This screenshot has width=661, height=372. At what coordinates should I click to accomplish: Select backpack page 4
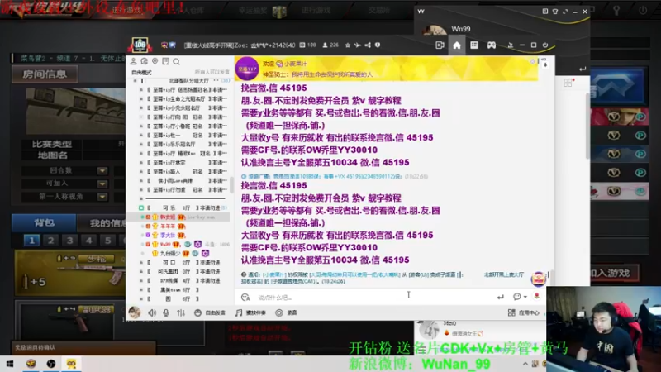(88, 241)
